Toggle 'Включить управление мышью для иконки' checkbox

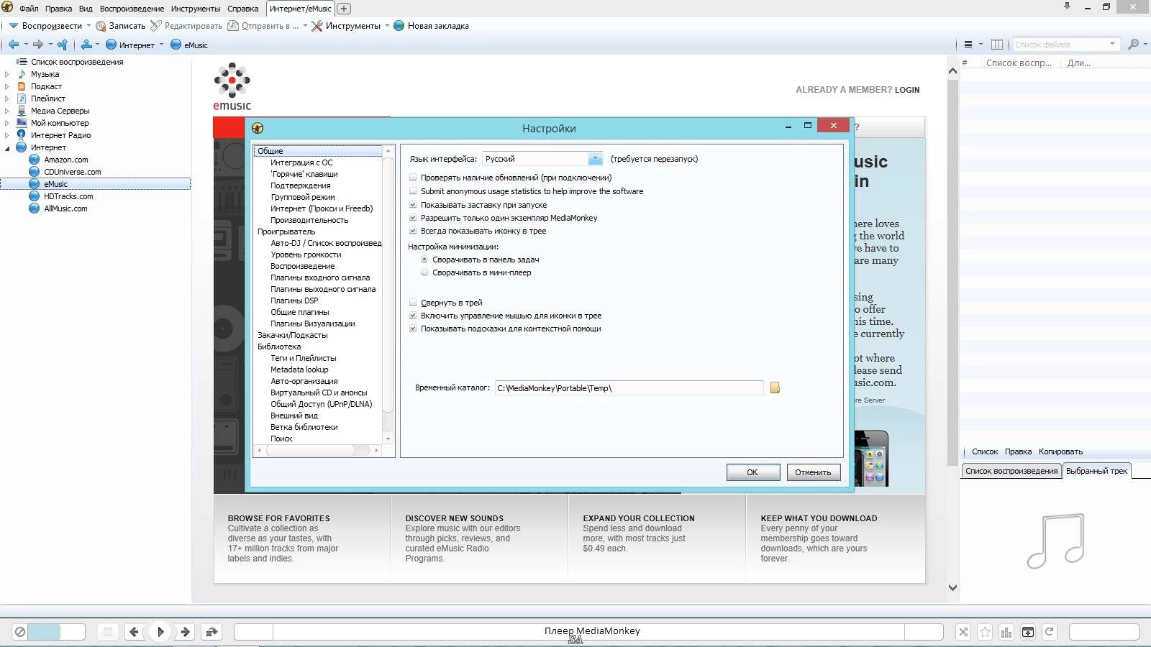pos(413,316)
